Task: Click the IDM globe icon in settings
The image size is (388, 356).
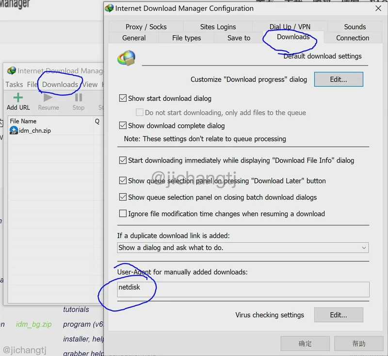Action: pyautogui.click(x=127, y=58)
